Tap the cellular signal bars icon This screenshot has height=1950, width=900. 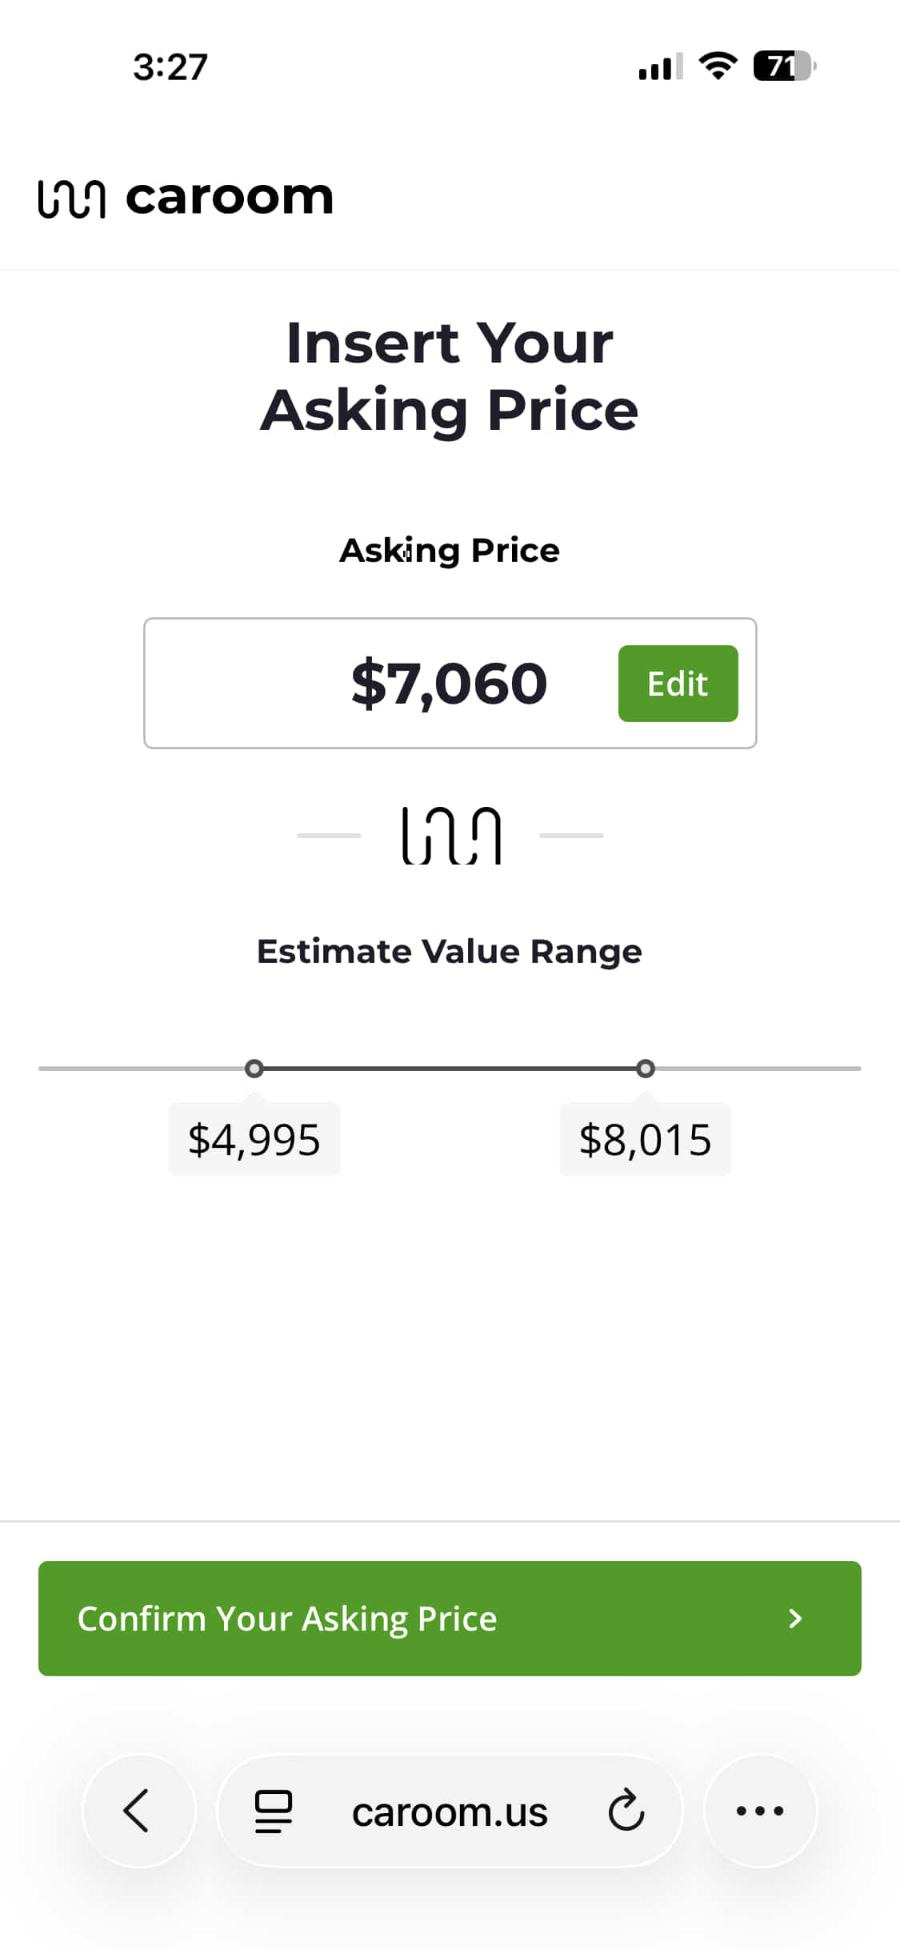click(x=660, y=66)
